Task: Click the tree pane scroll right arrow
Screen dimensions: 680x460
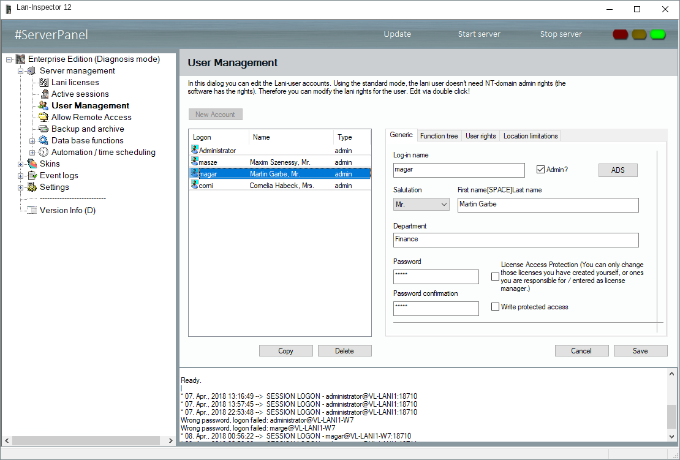Action: point(170,440)
